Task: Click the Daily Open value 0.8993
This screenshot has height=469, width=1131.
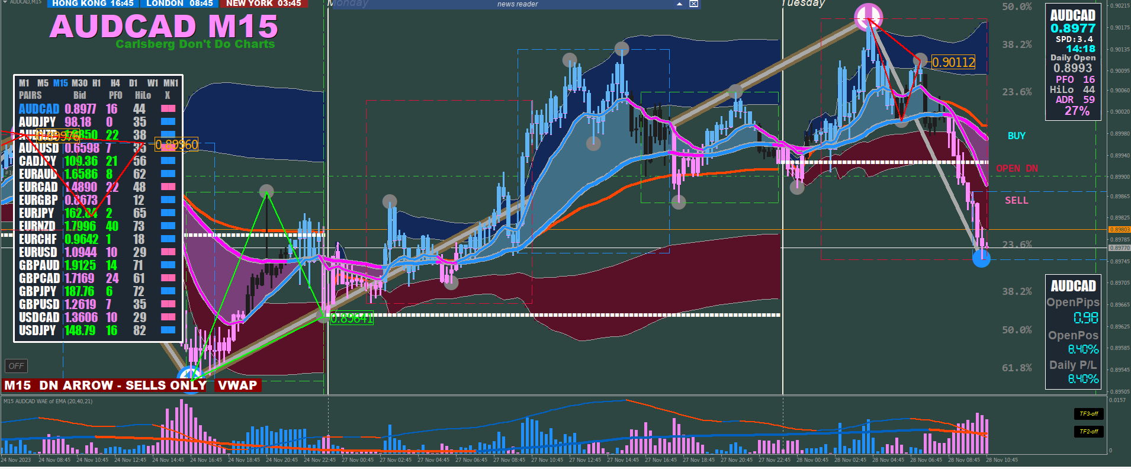Action: (1072, 68)
